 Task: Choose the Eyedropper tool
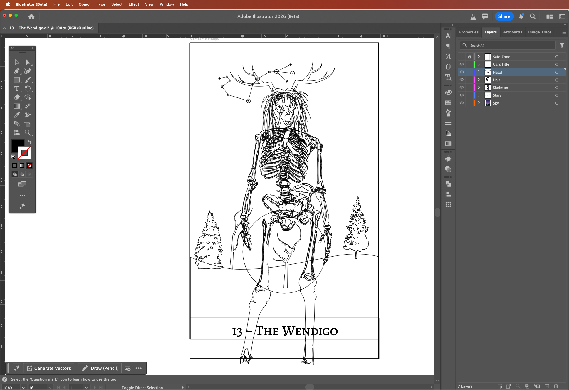point(17,115)
